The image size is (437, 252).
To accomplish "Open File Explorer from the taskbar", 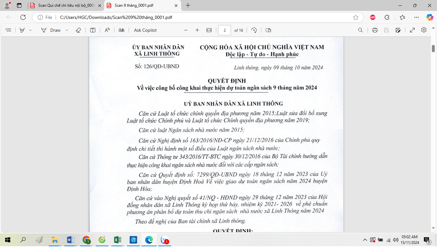I will click(x=55, y=239).
